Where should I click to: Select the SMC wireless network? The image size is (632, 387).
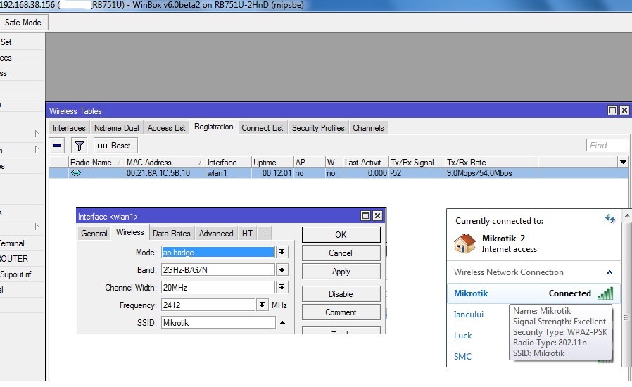click(462, 356)
